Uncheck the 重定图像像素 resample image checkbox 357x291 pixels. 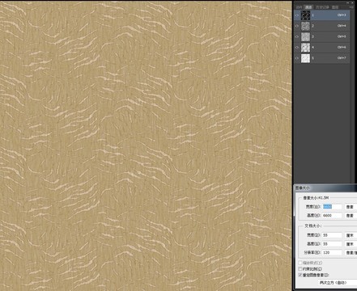point(300,275)
